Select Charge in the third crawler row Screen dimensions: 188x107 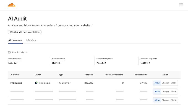[165, 100]
